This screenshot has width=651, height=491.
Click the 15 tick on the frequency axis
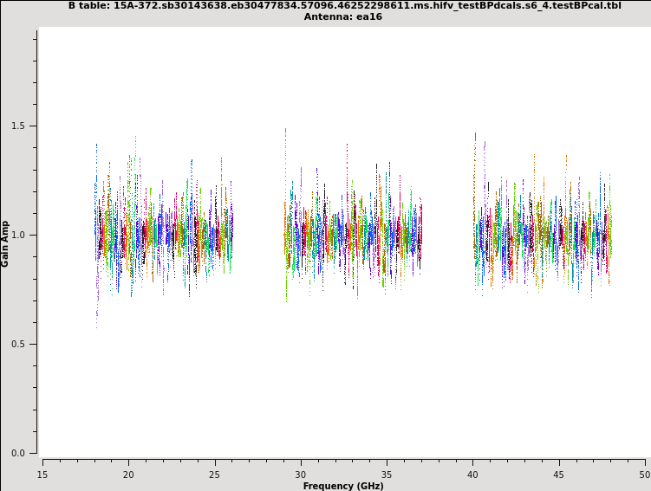point(42,474)
